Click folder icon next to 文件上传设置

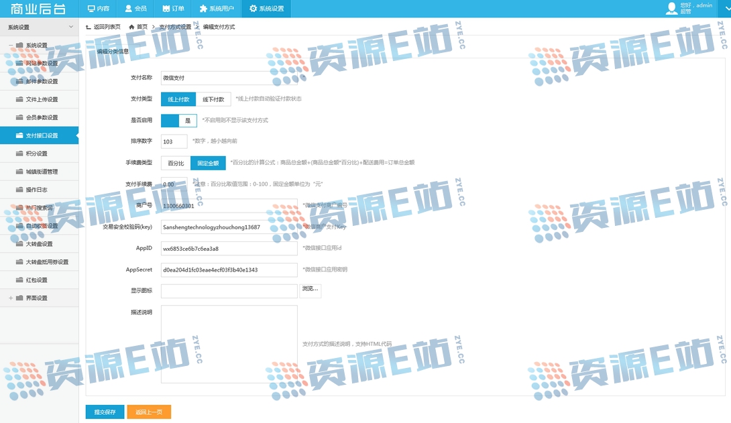[x=19, y=99]
